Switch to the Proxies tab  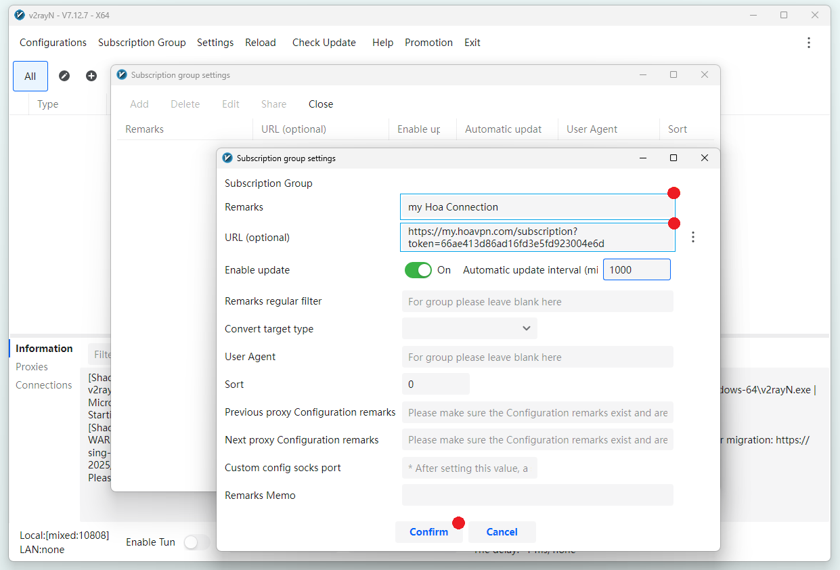coord(32,367)
